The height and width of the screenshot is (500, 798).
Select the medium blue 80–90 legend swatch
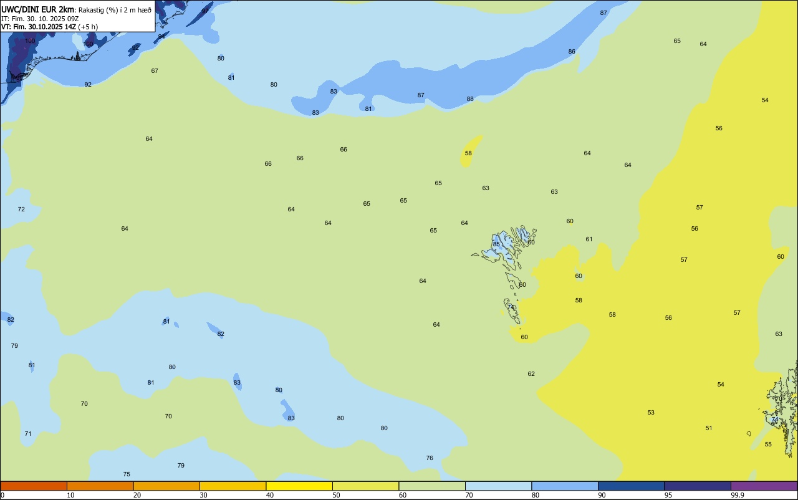click(x=565, y=486)
